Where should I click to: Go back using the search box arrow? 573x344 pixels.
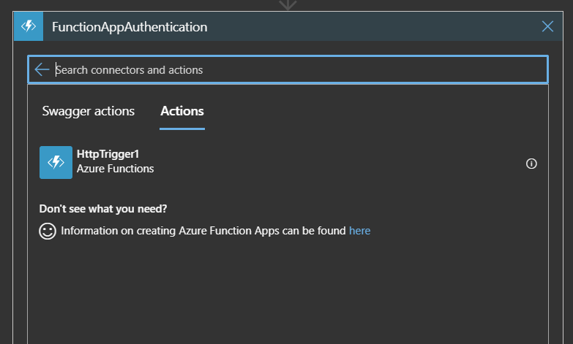(42, 69)
